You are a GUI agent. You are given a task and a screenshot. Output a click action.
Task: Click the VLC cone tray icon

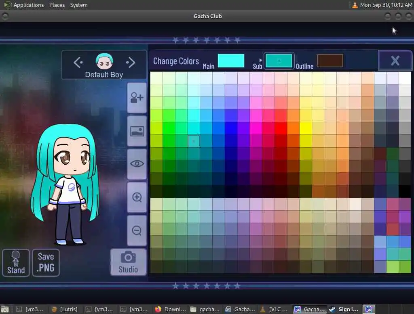pos(355,5)
